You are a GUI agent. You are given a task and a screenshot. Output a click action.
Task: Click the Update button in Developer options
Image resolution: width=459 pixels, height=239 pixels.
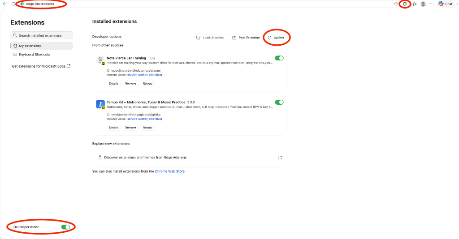click(276, 38)
